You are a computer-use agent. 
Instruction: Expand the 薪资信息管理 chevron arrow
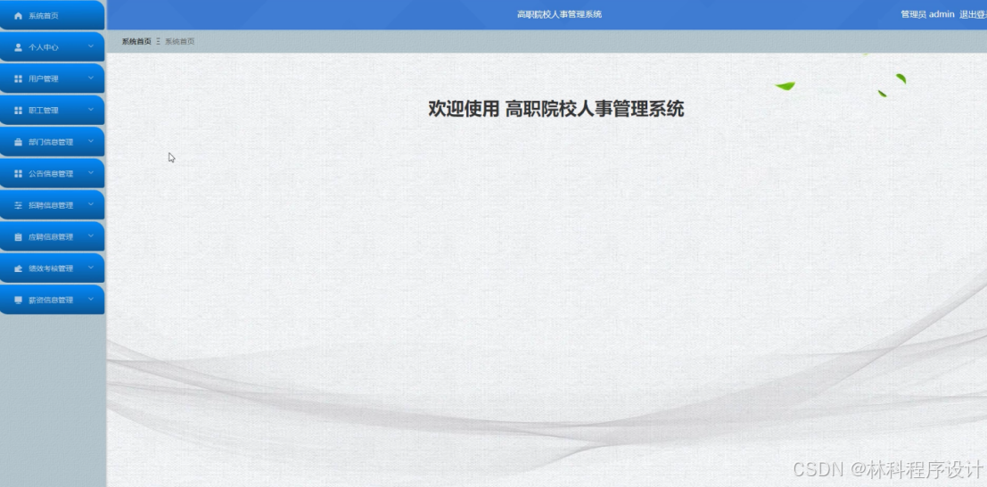91,299
